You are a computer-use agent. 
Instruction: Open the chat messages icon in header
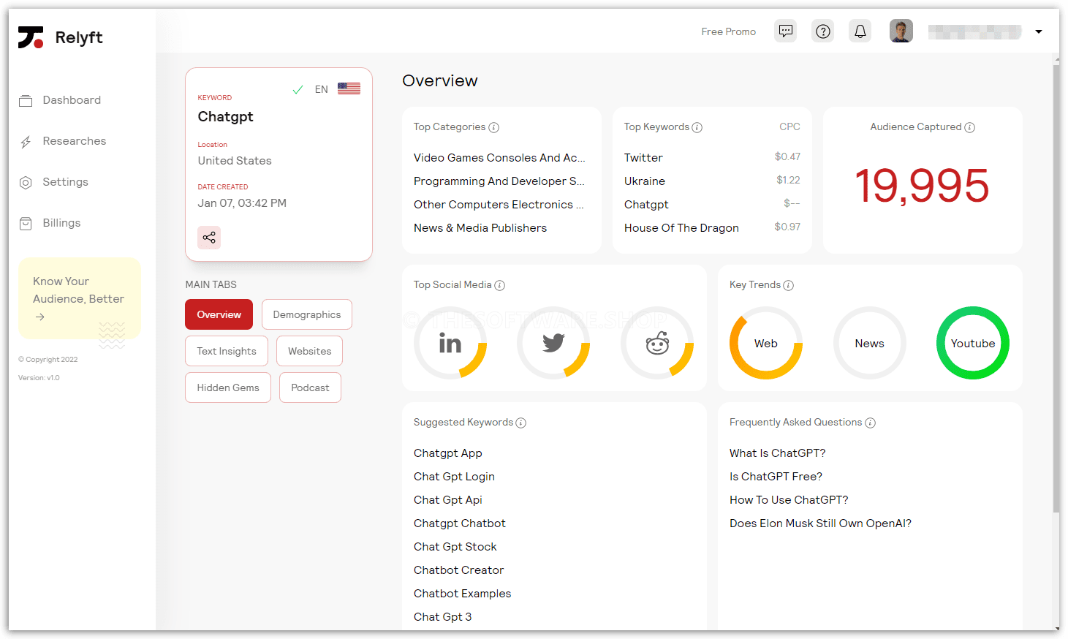pyautogui.click(x=786, y=31)
